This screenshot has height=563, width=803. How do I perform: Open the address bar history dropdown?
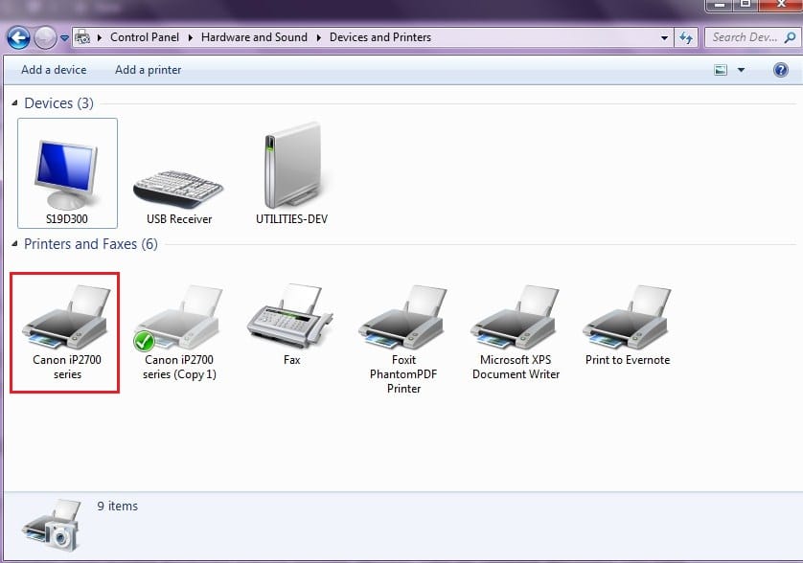pyautogui.click(x=664, y=38)
